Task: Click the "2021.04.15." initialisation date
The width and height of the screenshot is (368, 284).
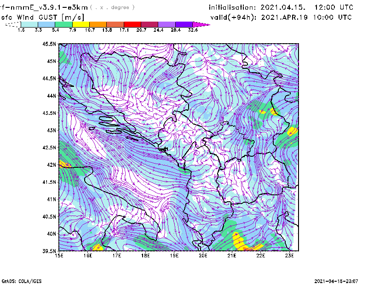Action: 283,7
